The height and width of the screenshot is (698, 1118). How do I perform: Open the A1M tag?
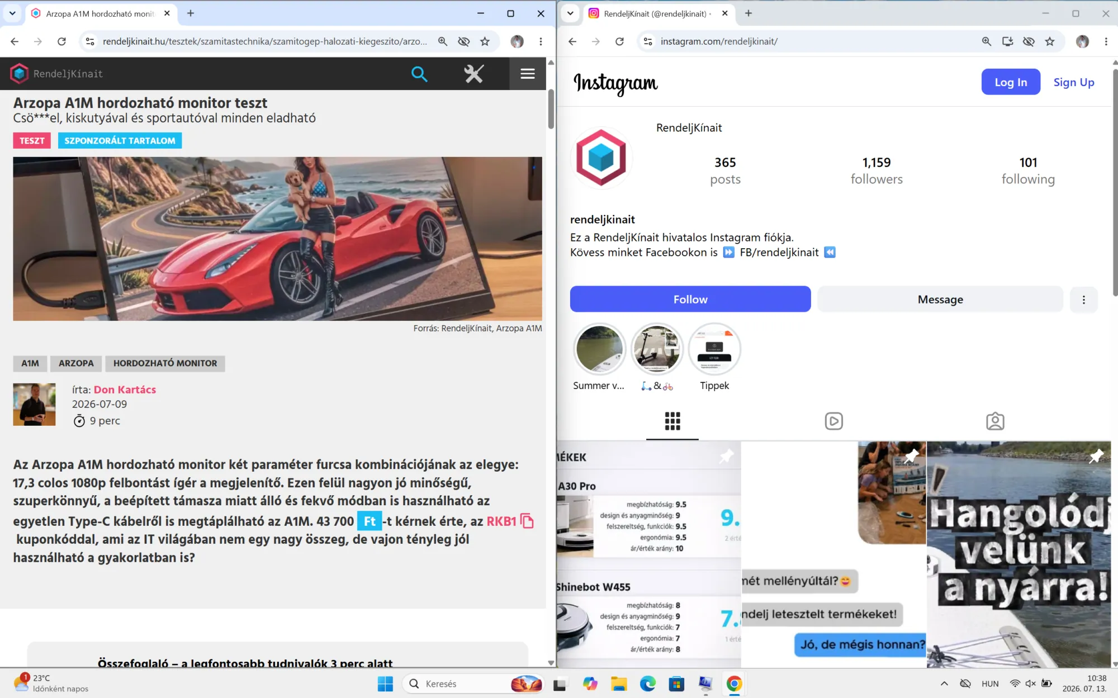coord(30,363)
